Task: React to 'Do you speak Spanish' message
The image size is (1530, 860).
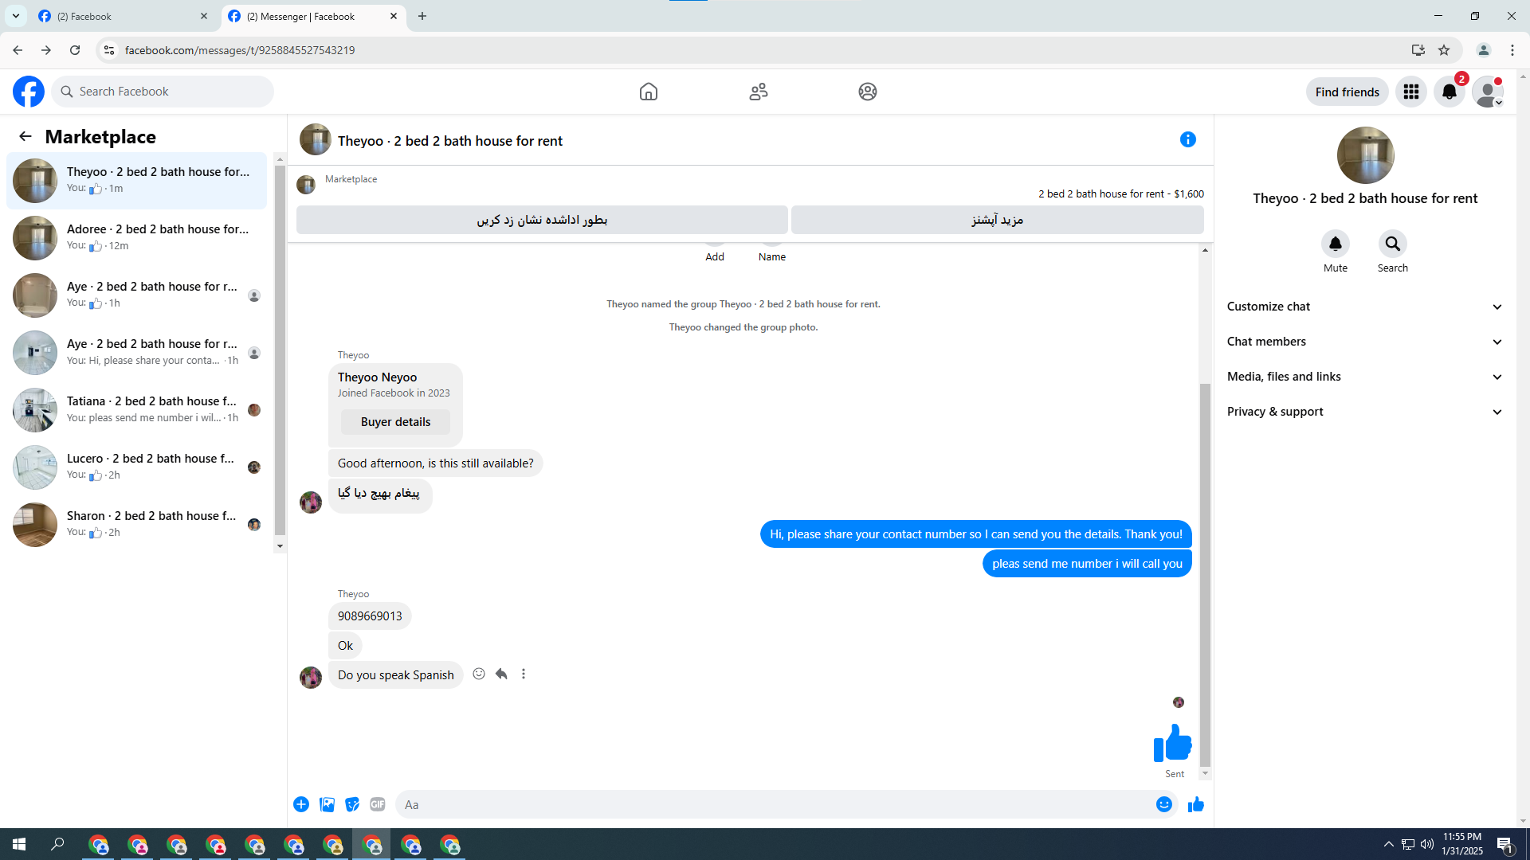Action: pos(479,674)
